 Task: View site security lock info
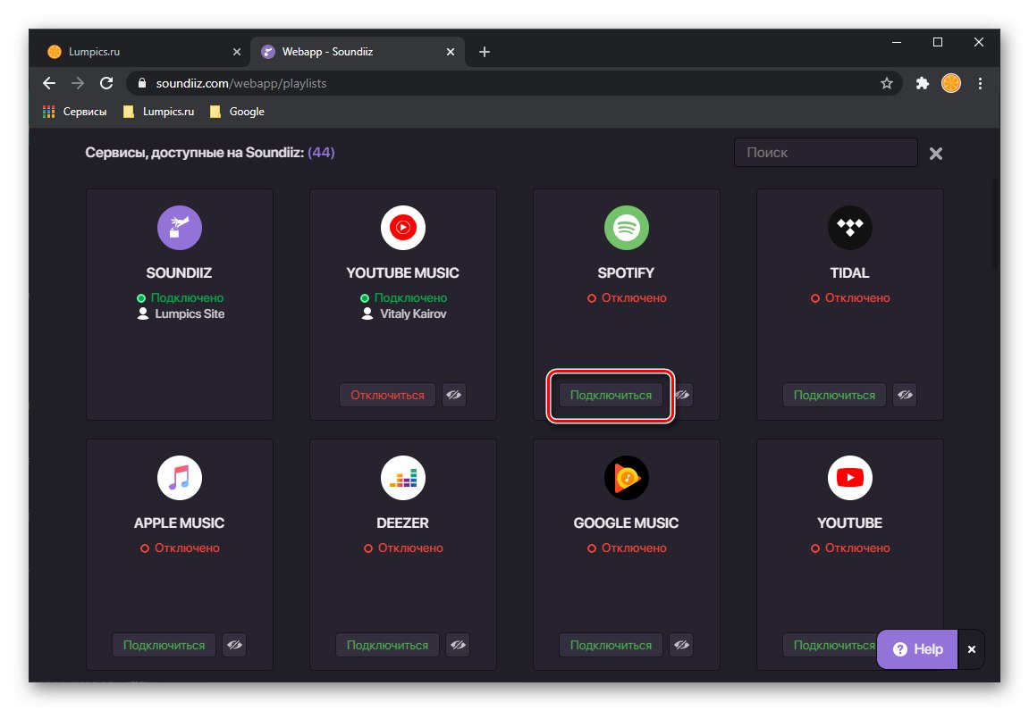click(x=142, y=83)
